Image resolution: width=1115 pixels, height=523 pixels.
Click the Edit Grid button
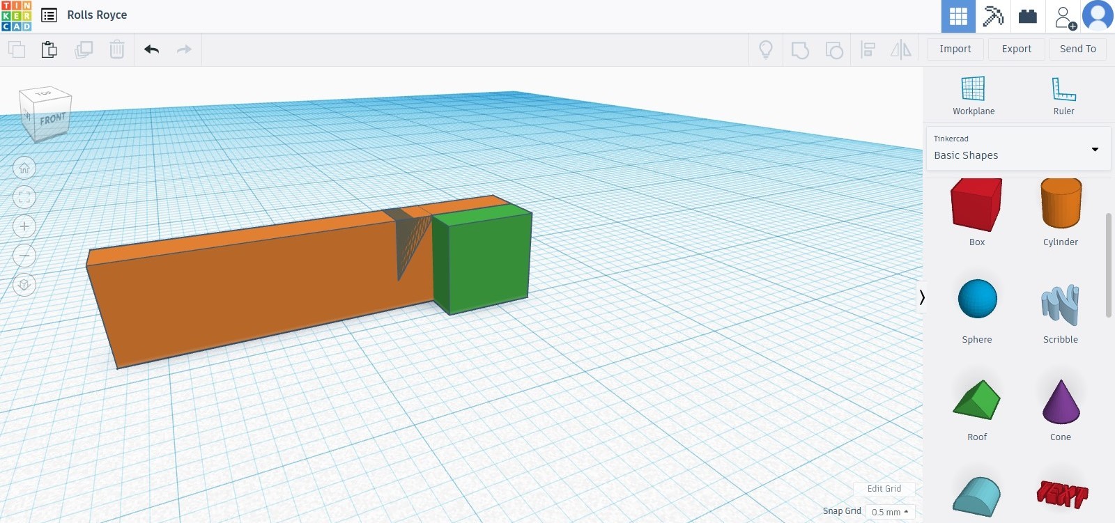point(884,489)
